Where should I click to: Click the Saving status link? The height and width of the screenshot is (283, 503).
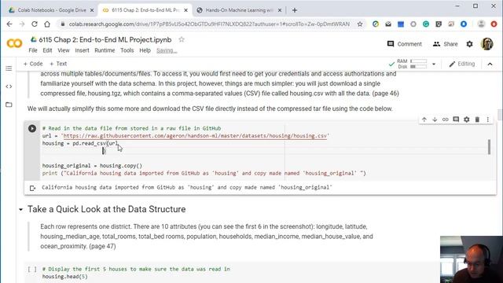167,50
